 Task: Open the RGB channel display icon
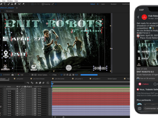(19, 75)
